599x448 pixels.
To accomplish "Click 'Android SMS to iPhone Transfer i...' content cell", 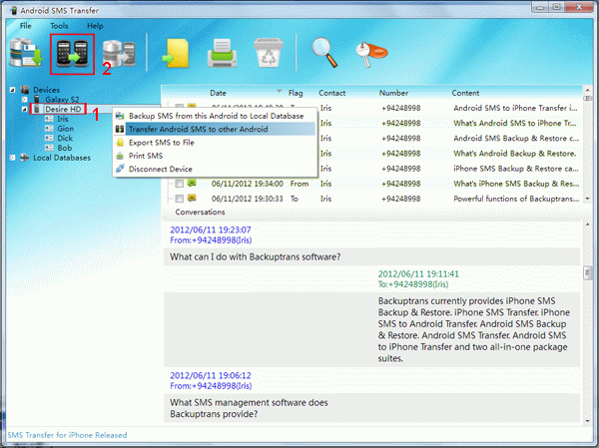I will 515,108.
